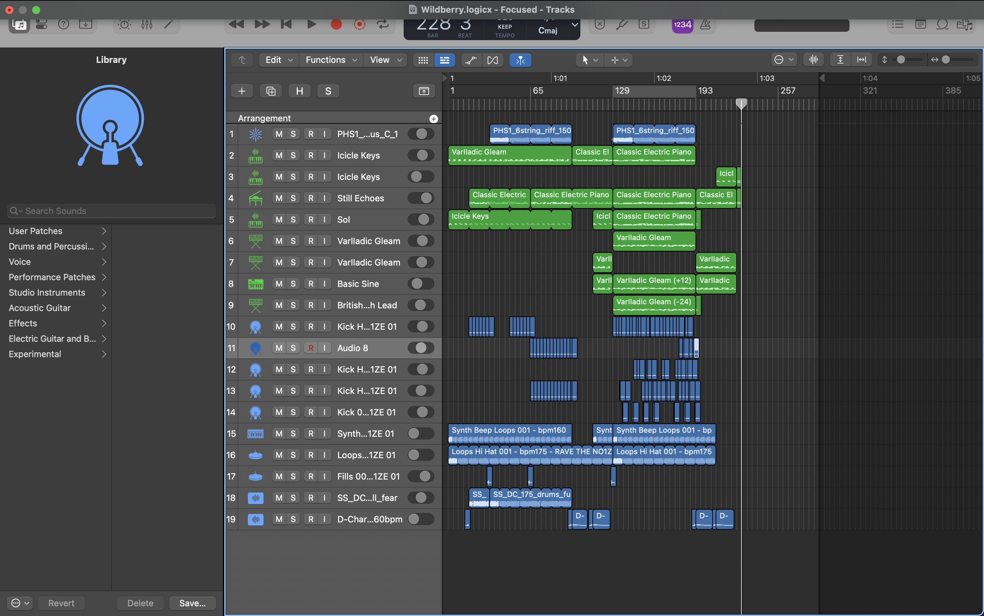Click the Flex show/hide button
Image resolution: width=984 pixels, height=616 pixels.
492,60
